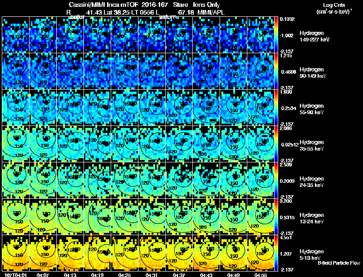Click the '04:13' time label
The width and height of the screenshot is (363, 277).
pyautogui.click(x=70, y=275)
